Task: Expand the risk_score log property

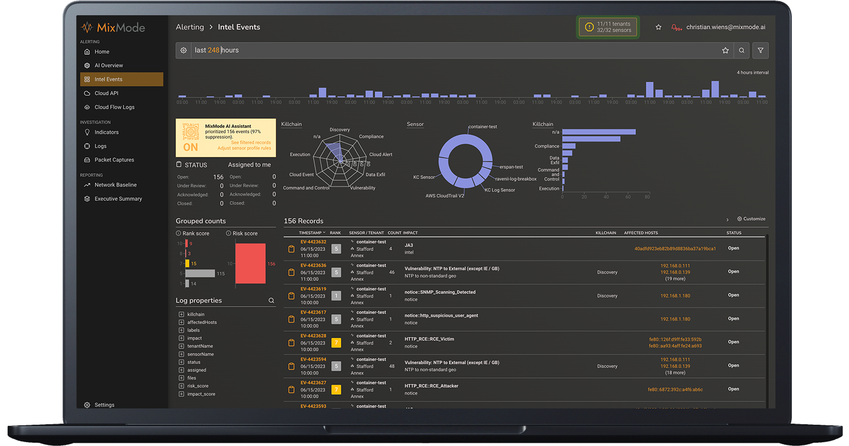Action: tap(181, 386)
